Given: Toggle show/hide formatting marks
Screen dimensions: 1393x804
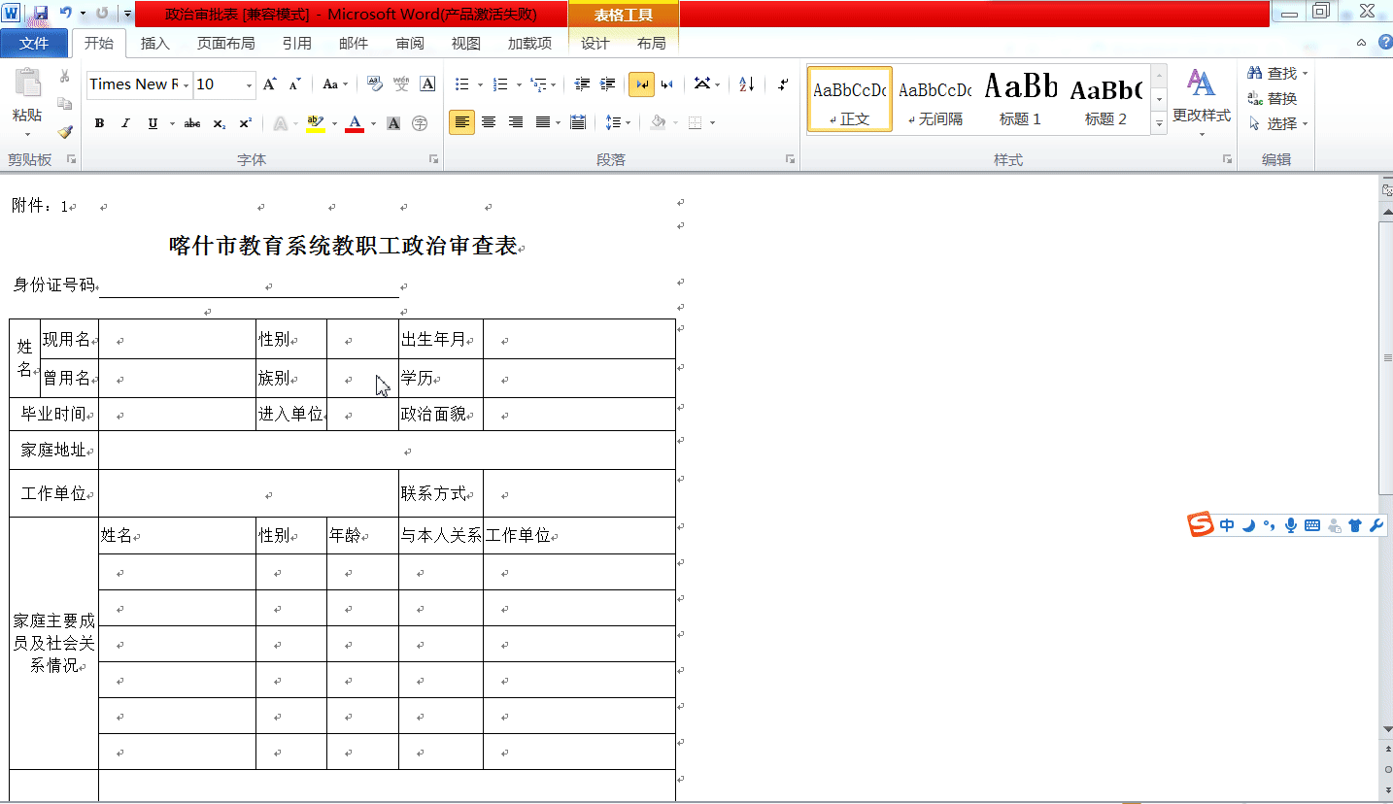Looking at the screenshot, I should (x=782, y=85).
